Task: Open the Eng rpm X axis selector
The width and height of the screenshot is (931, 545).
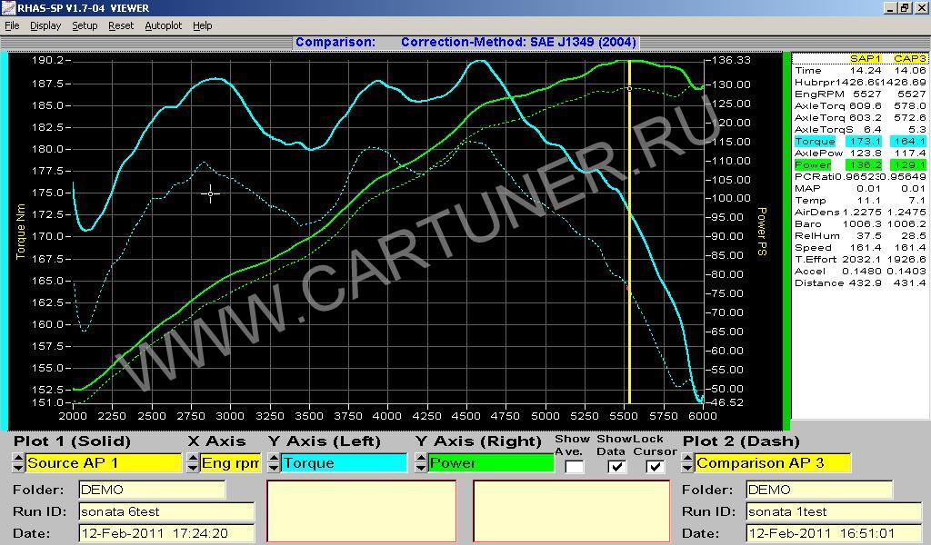Action: click(x=230, y=463)
